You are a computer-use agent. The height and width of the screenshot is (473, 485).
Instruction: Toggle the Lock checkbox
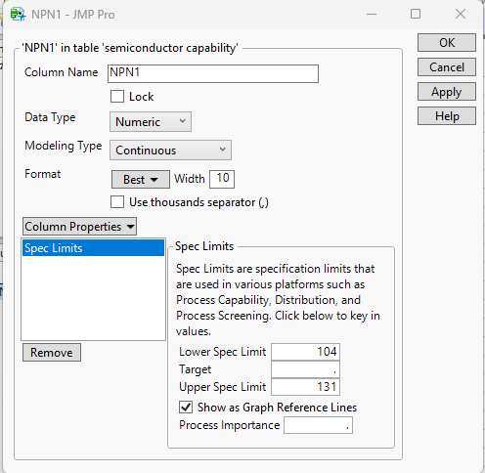pyautogui.click(x=117, y=97)
